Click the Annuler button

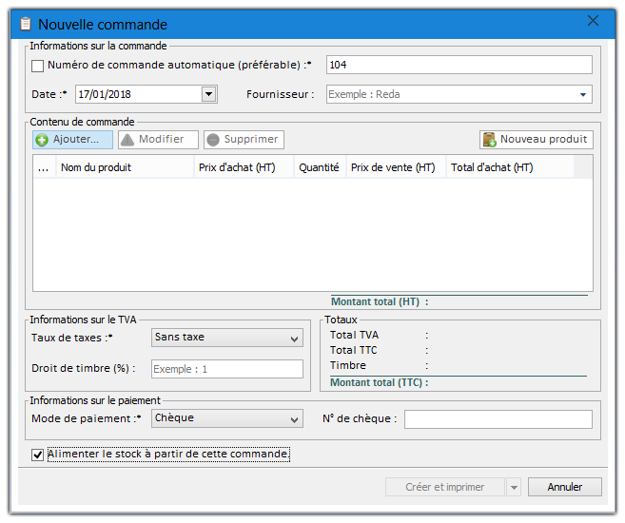[564, 487]
